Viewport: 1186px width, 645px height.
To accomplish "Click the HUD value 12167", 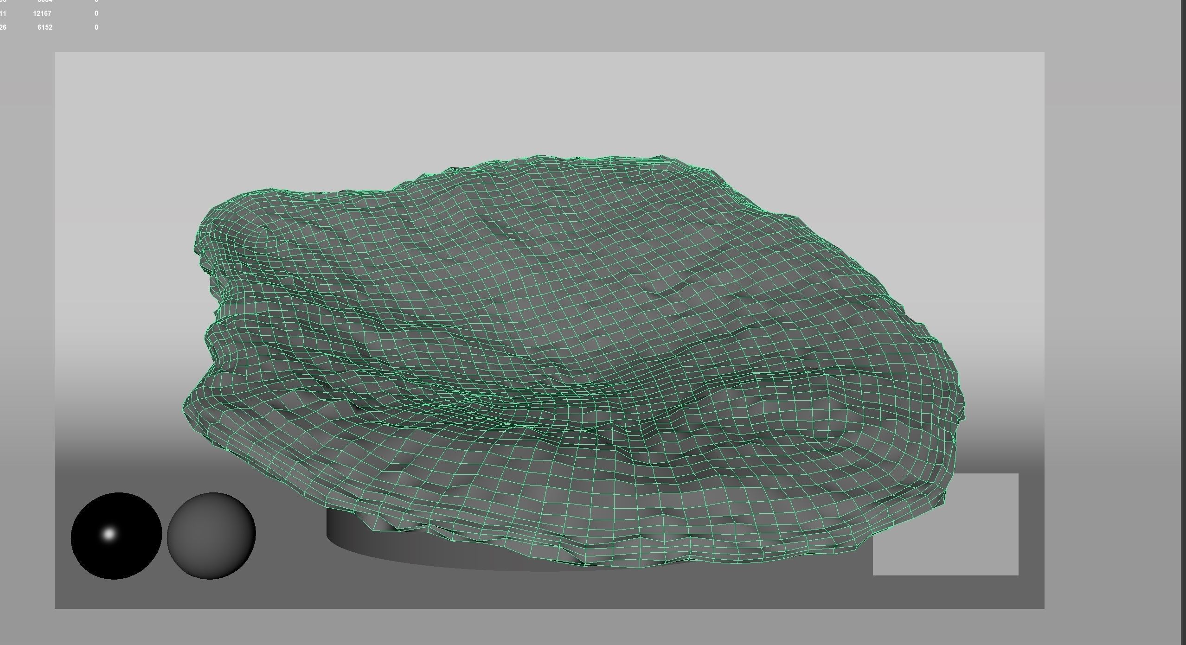I will pos(42,13).
